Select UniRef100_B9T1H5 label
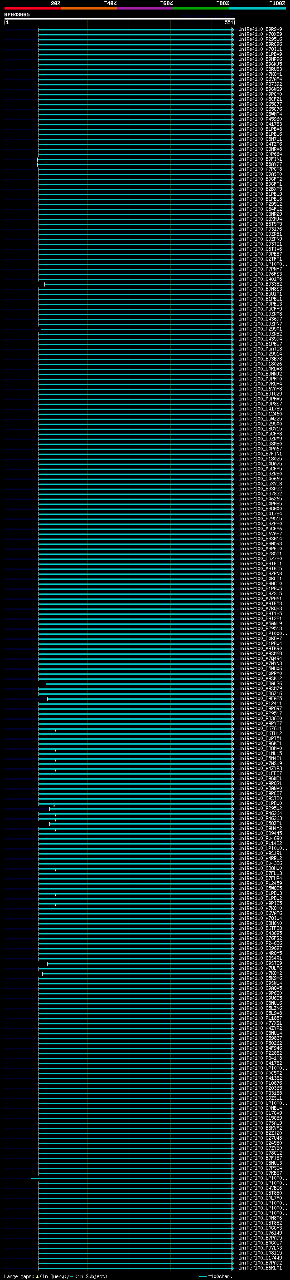Viewport: 290px width, 1280px height. [x=260, y=613]
